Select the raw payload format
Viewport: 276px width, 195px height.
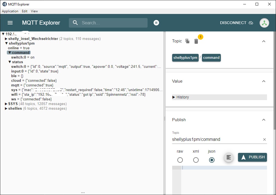tap(180, 160)
